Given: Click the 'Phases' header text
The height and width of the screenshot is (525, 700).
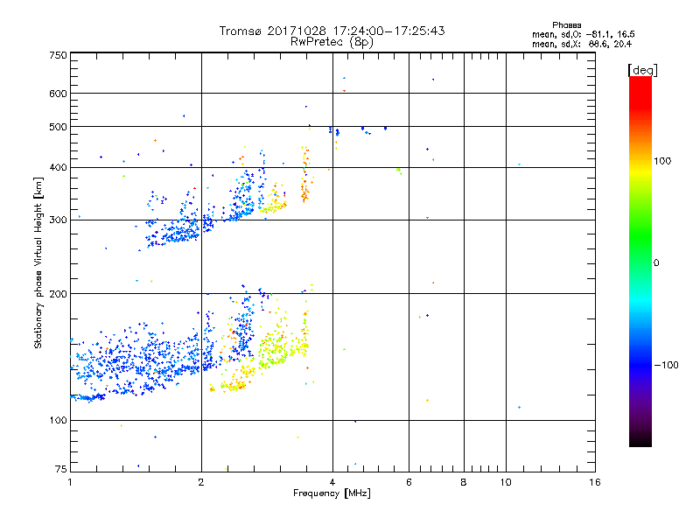Looking at the screenshot, I should click(566, 25).
